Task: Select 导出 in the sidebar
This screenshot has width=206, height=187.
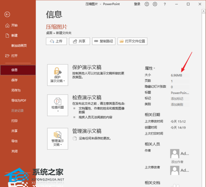Action: [x=14, y=141]
